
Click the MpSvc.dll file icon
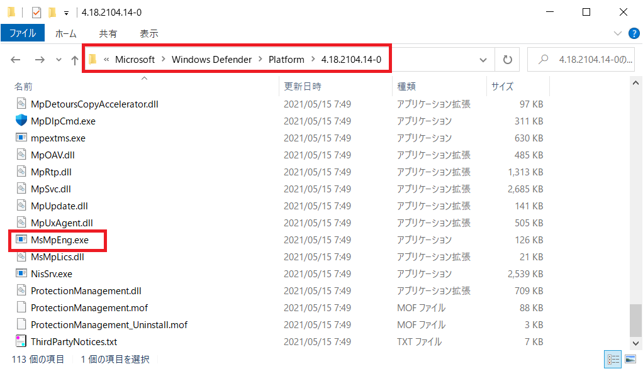(x=21, y=189)
